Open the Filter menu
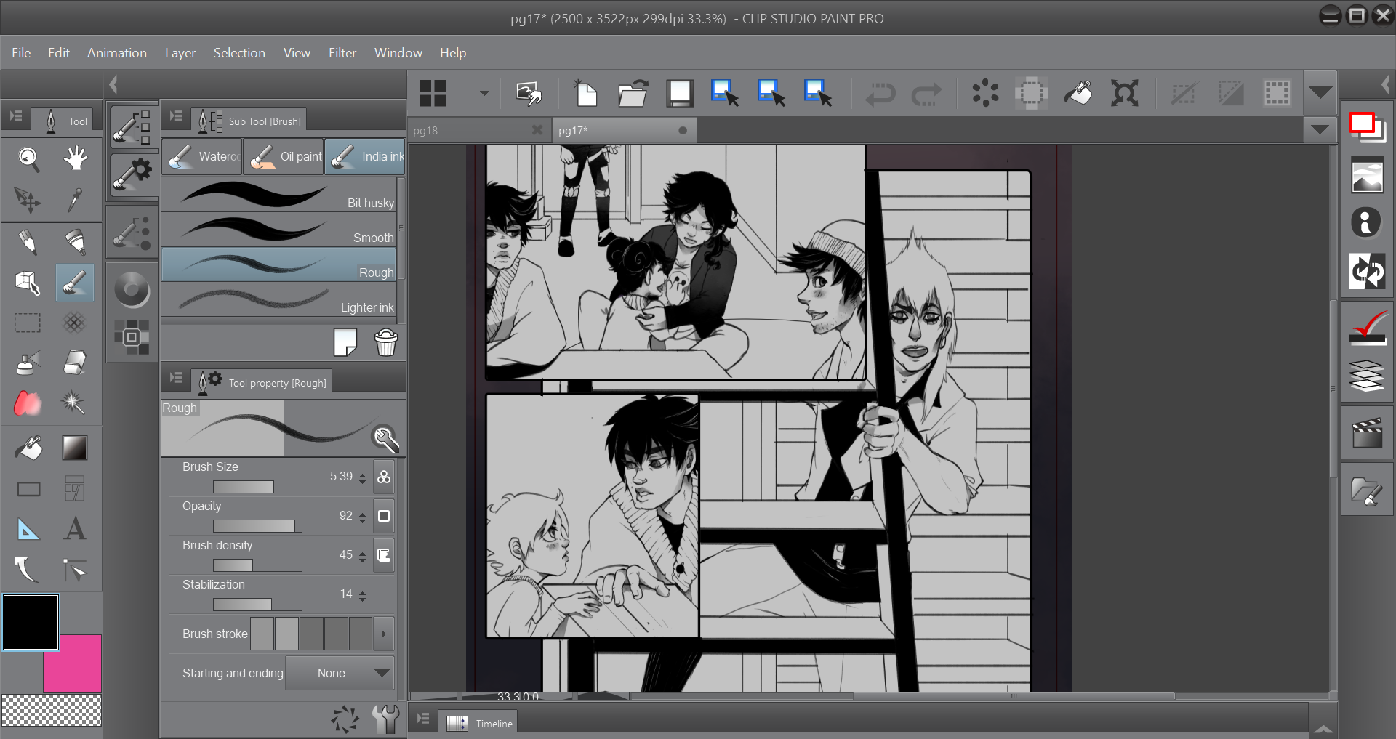This screenshot has width=1396, height=739. click(342, 53)
